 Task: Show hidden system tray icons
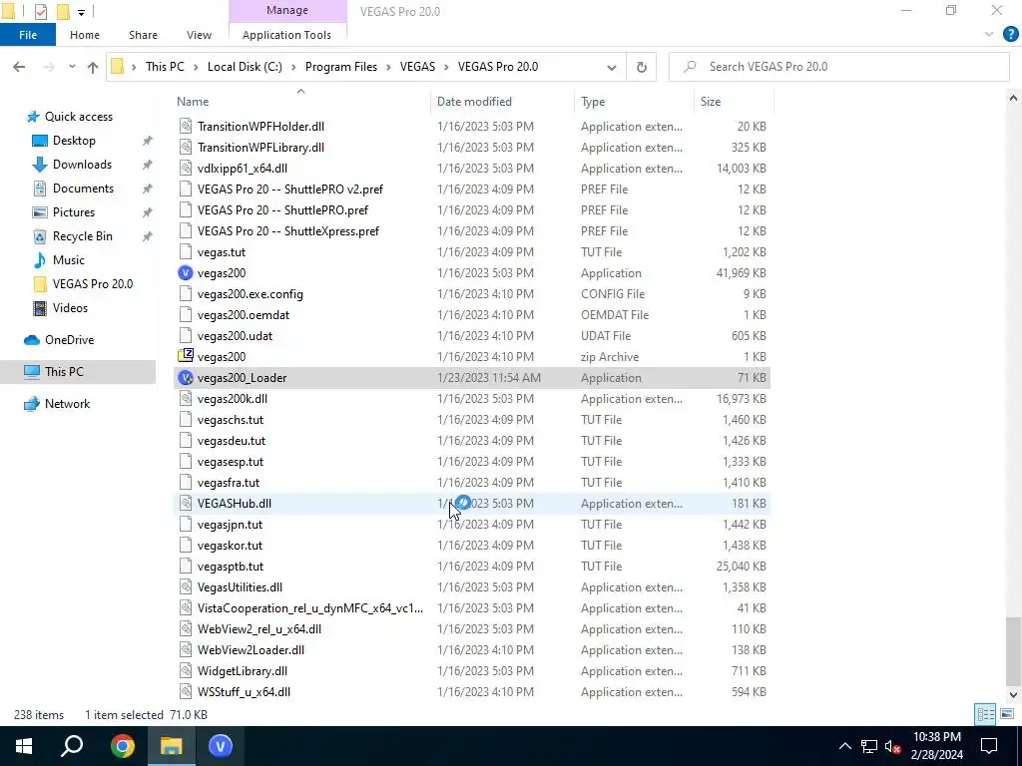tap(844, 746)
